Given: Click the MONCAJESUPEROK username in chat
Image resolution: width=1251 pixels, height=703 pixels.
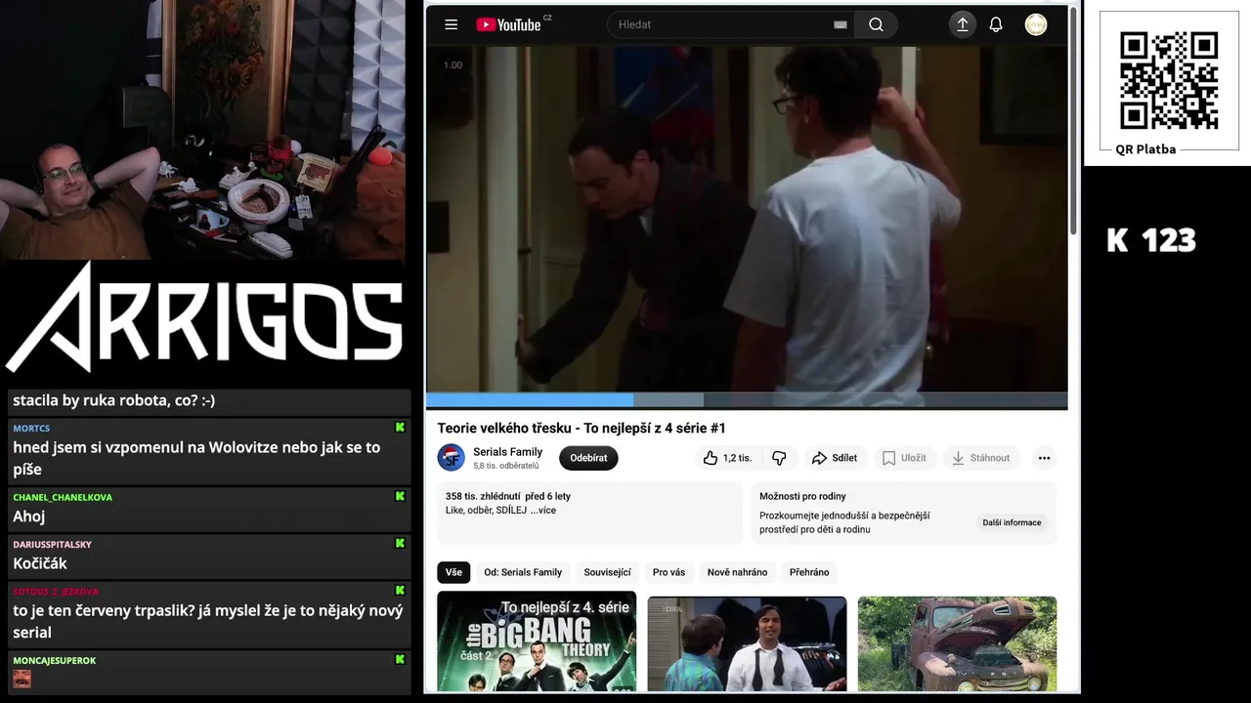Looking at the screenshot, I should [54, 660].
